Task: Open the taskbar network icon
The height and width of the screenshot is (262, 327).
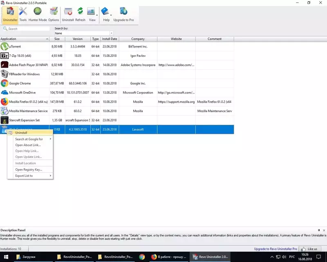Action: [278, 257]
